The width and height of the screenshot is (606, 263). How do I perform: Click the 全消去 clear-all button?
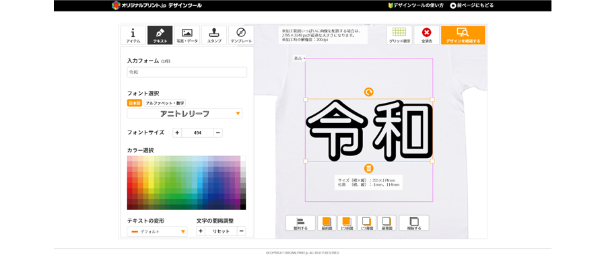point(427,35)
